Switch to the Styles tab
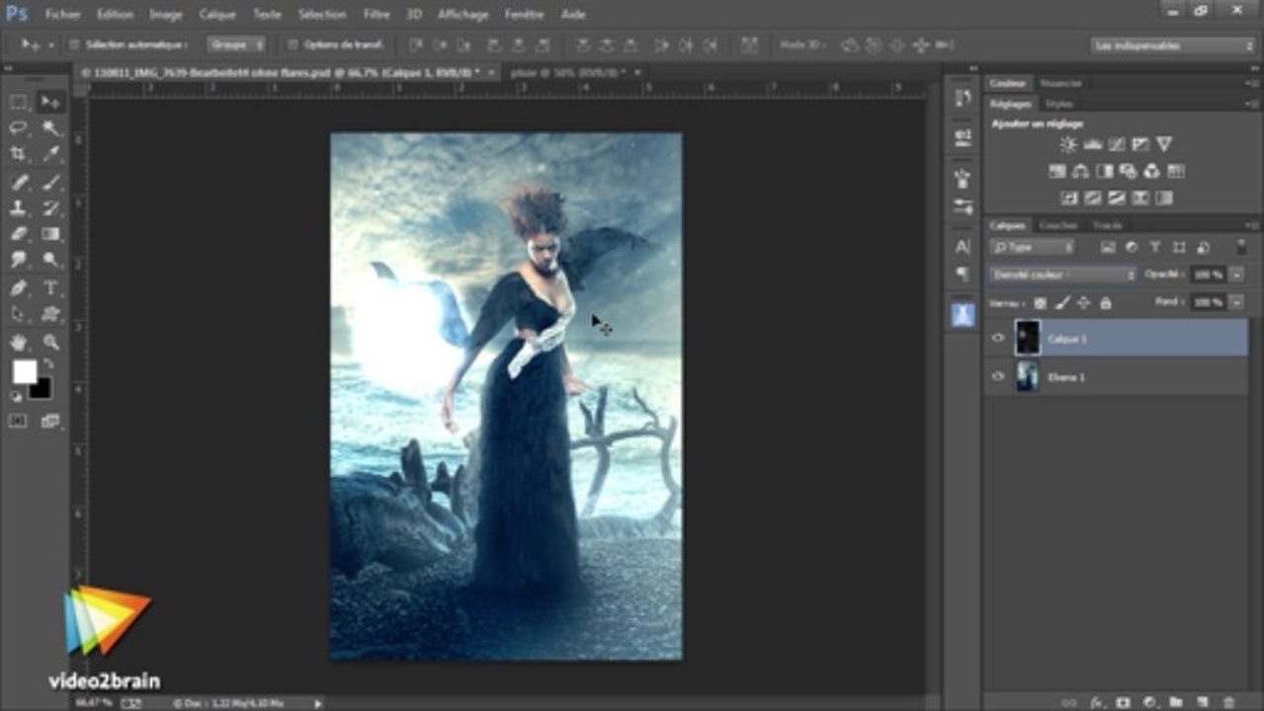 [1058, 104]
